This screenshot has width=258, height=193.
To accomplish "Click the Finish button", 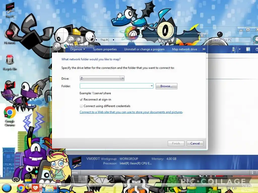I will pos(176,143).
